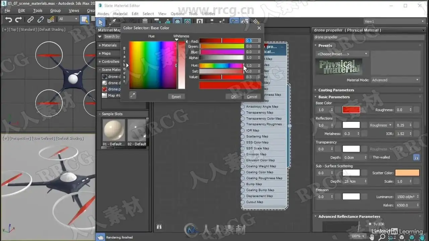This screenshot has width=429, height=241.
Task: Click the drone propeller material name field
Action: click(369, 37)
